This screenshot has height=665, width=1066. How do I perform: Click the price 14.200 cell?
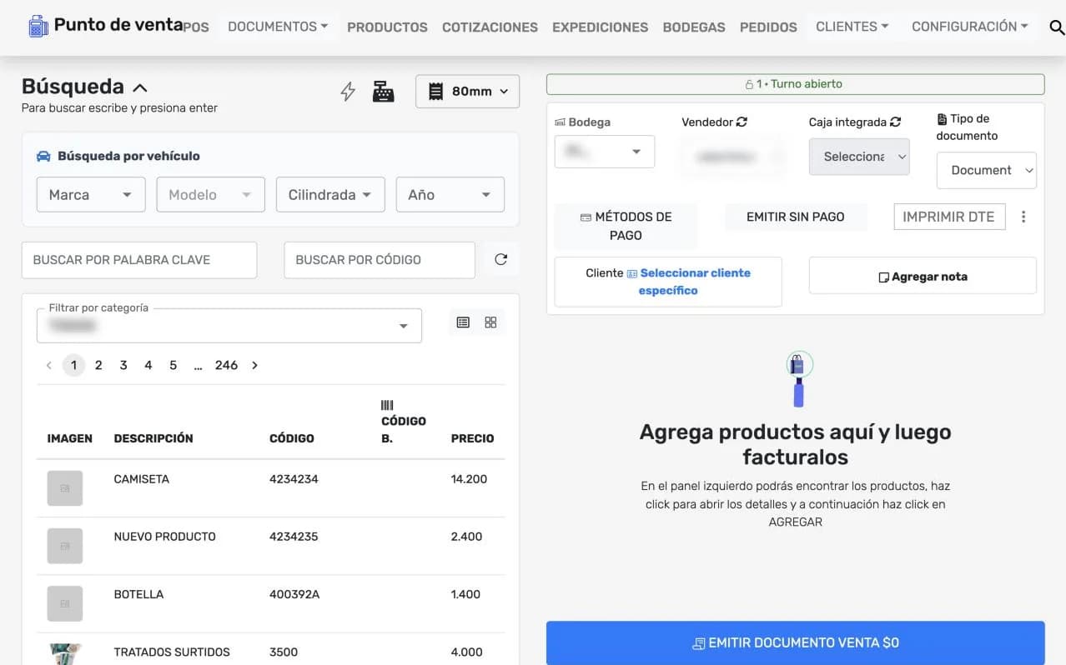coord(469,479)
